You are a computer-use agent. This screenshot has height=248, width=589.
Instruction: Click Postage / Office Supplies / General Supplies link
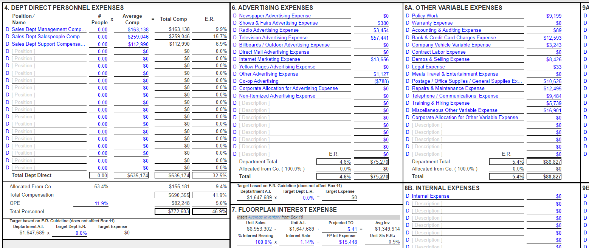(x=467, y=81)
